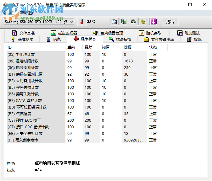The width and height of the screenshot is (212, 181).
Task: Select the 健康状态 tab
Action: point(85,39)
